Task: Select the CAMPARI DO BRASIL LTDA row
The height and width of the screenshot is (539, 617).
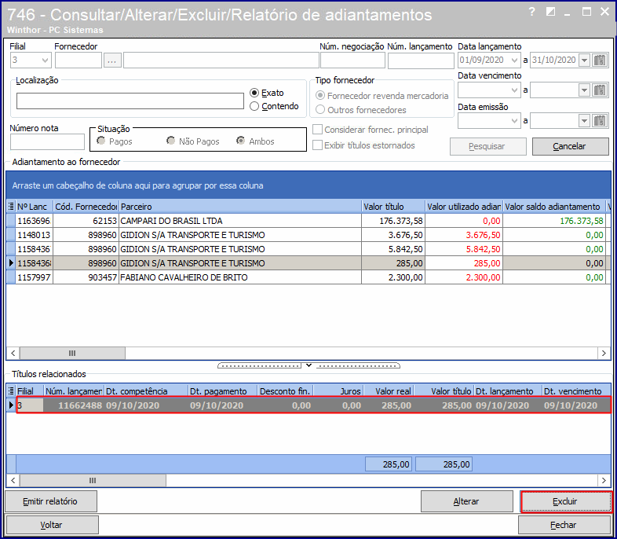Action: 308,221
